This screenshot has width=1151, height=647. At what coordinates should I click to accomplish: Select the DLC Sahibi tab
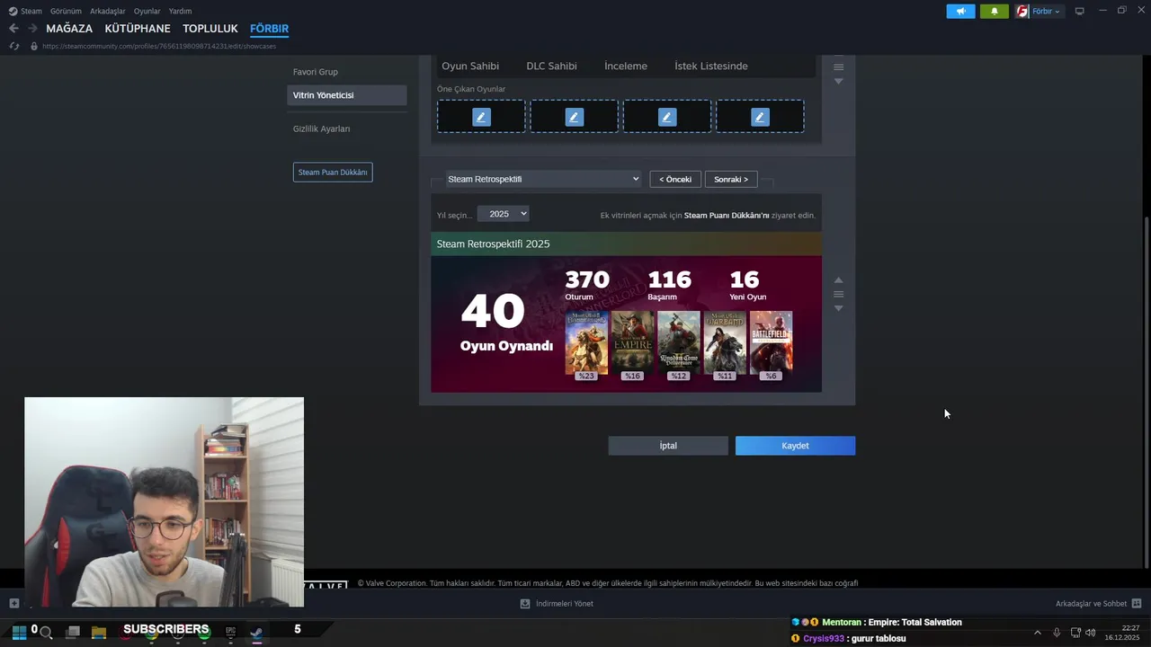click(551, 66)
